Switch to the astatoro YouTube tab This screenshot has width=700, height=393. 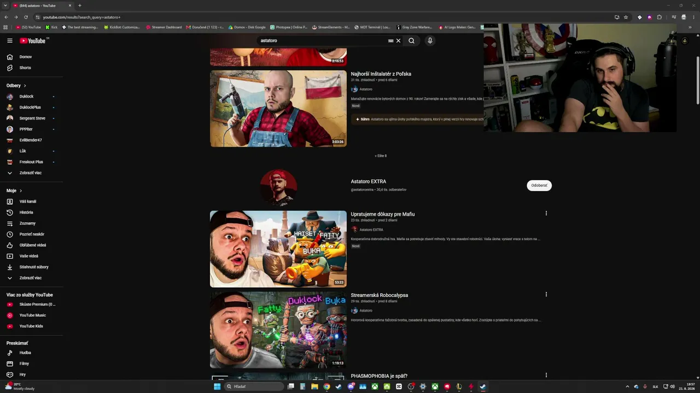[41, 5]
